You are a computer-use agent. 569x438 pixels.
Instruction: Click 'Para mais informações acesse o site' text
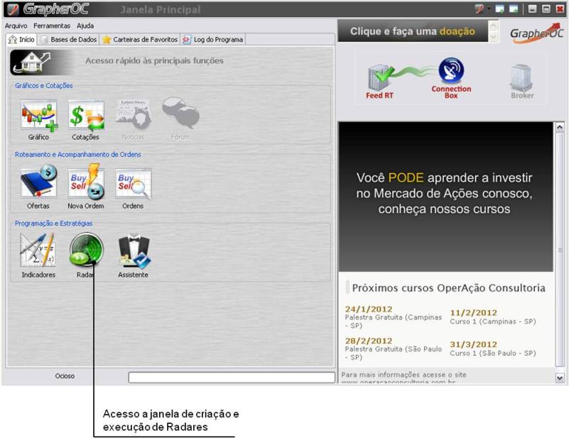(403, 375)
